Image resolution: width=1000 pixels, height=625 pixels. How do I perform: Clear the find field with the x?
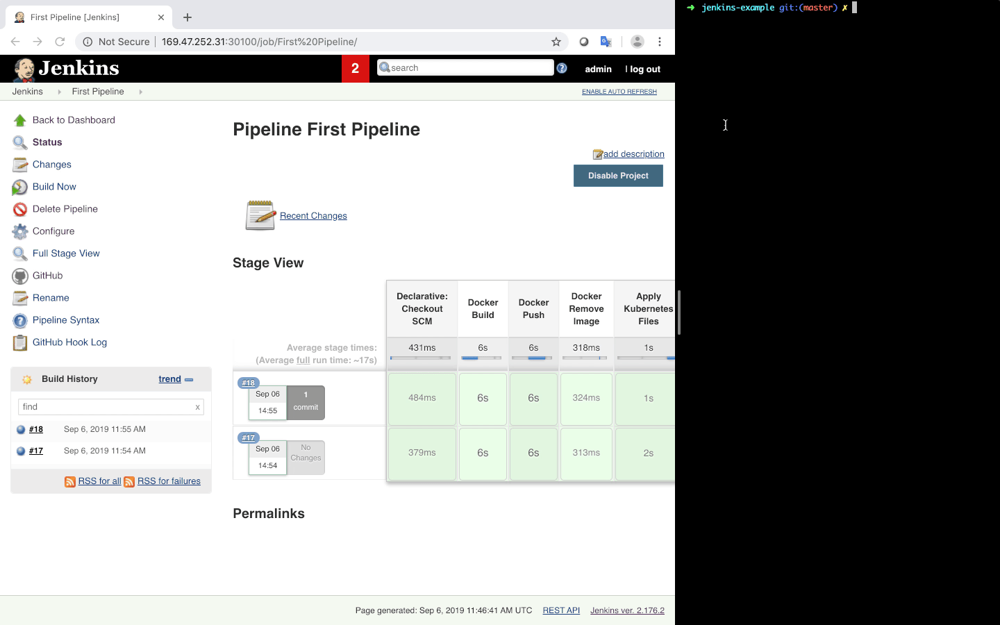[x=198, y=407]
